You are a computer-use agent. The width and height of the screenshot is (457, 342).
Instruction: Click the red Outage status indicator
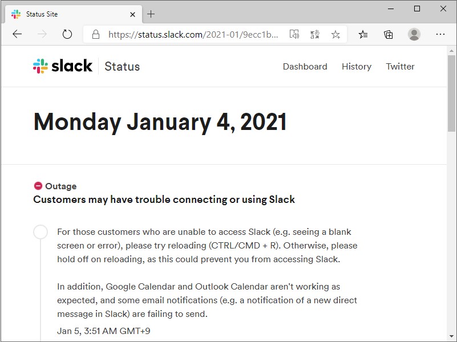click(38, 185)
